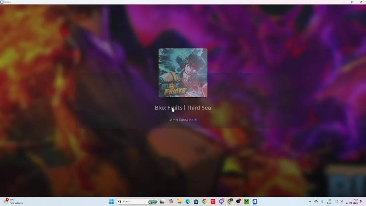Open Task View from the taskbar

click(162, 201)
